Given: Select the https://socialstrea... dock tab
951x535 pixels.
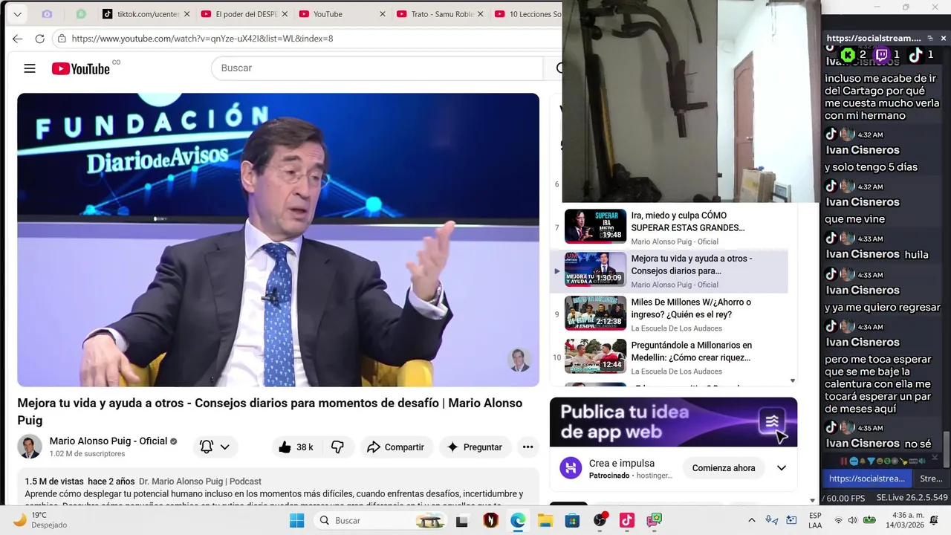Looking at the screenshot, I should (x=867, y=479).
